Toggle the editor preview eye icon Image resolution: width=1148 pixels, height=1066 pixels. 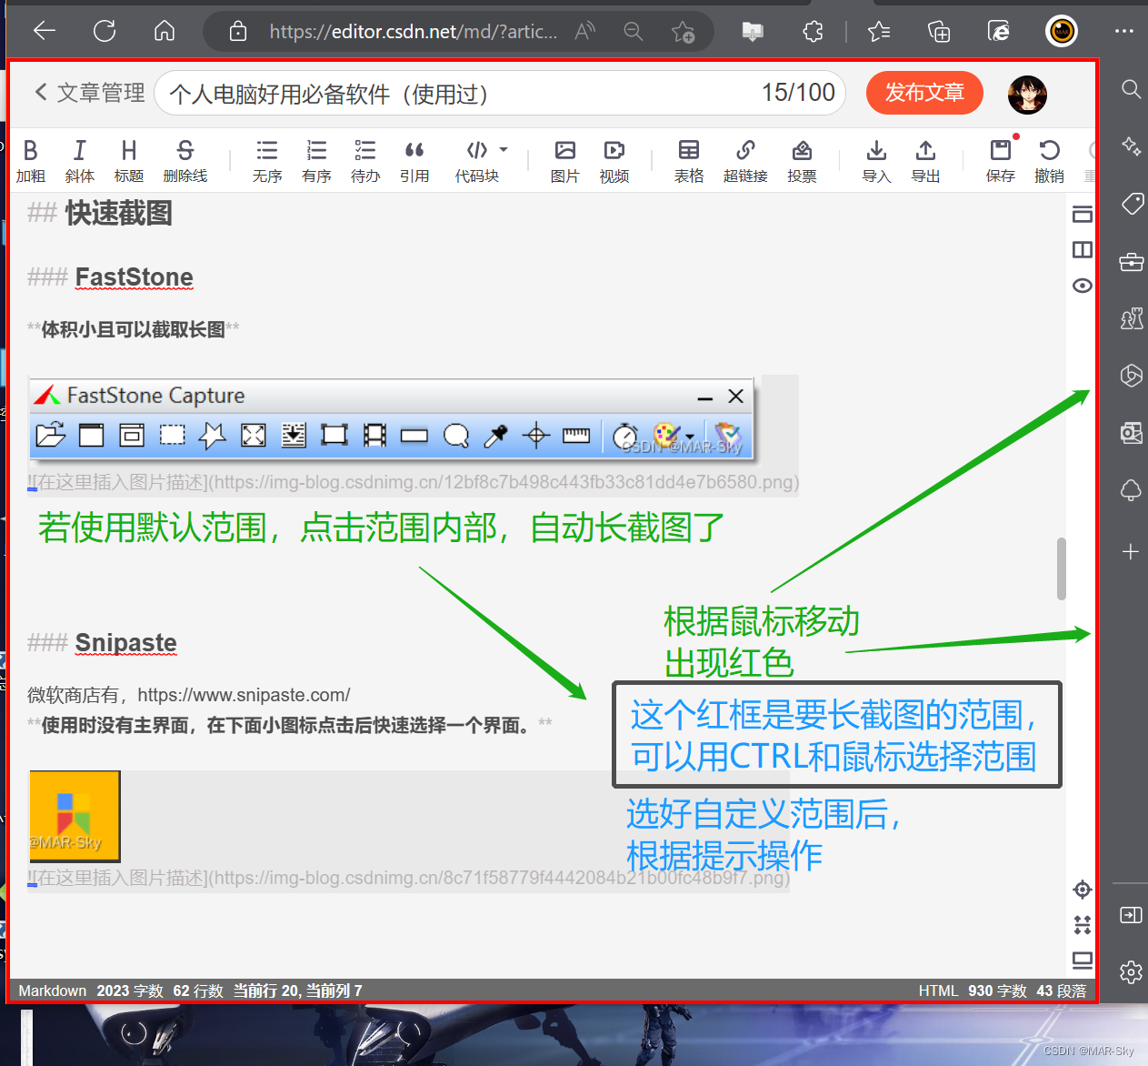(x=1082, y=286)
